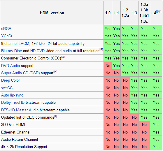Follow the DSD link
The height and width of the screenshot is (151, 163).
pos(35,73)
